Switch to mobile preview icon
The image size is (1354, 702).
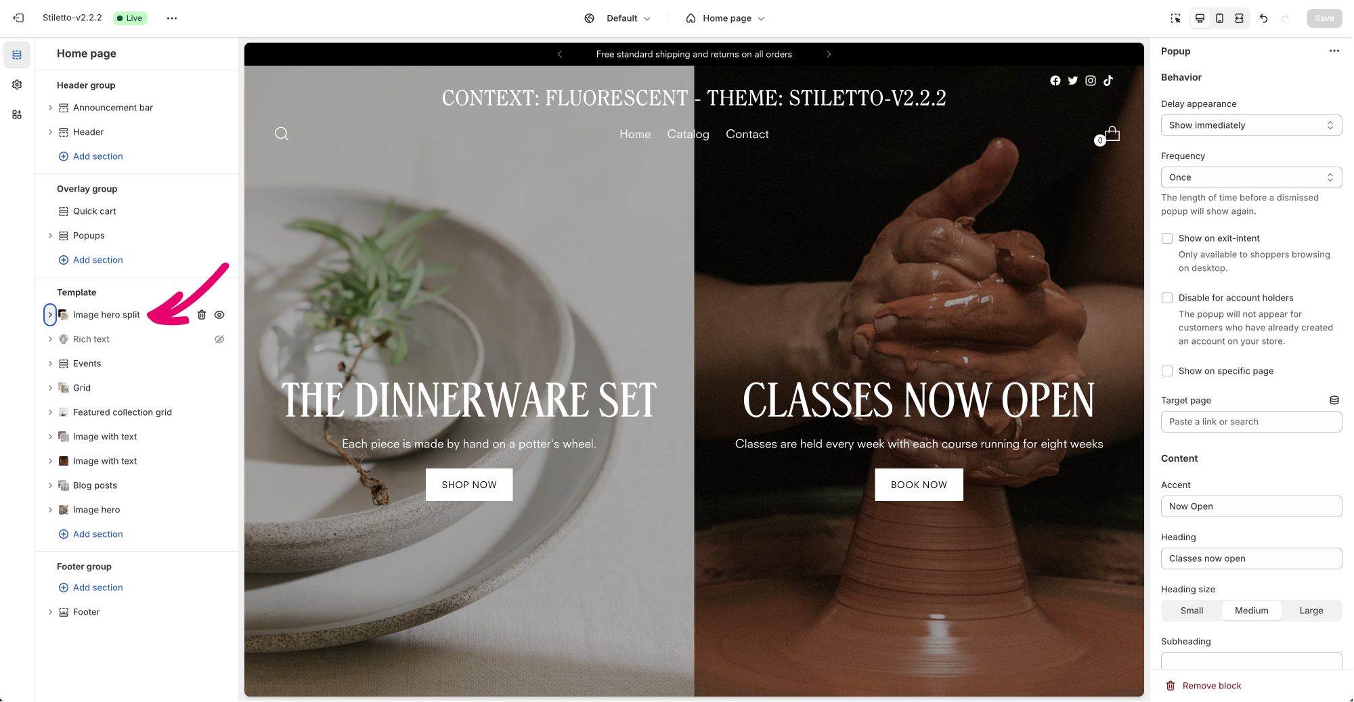click(1219, 18)
